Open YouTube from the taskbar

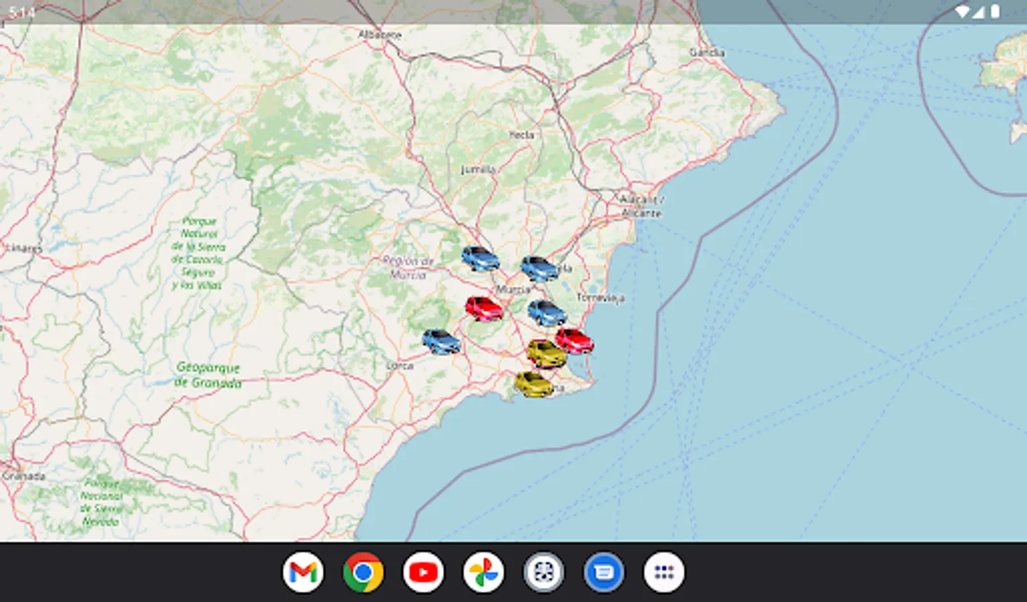coord(423,573)
